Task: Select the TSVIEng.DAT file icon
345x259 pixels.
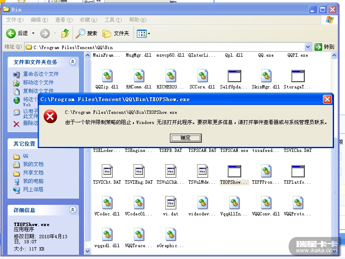Action: coord(139,171)
